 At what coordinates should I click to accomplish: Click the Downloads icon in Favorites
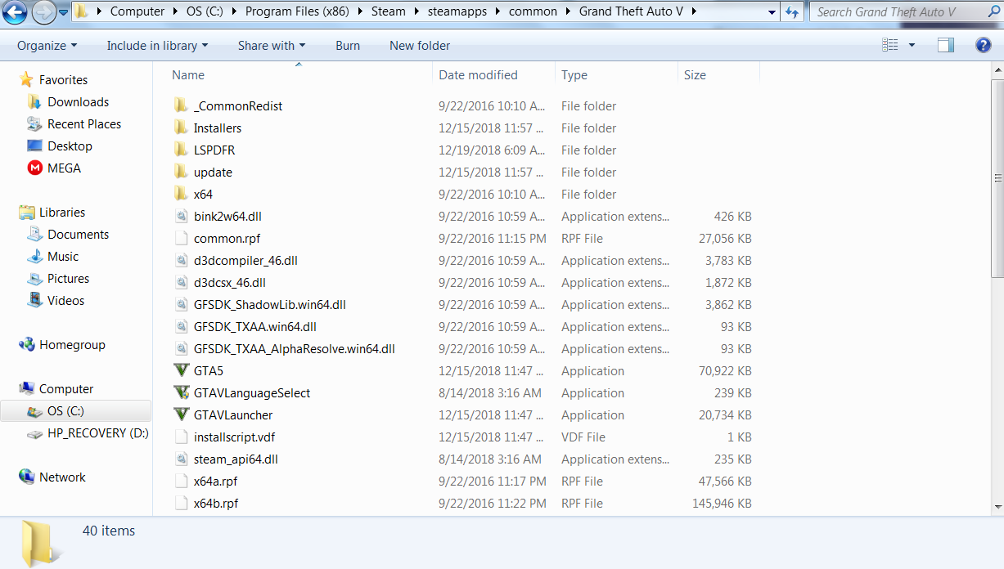pos(34,101)
